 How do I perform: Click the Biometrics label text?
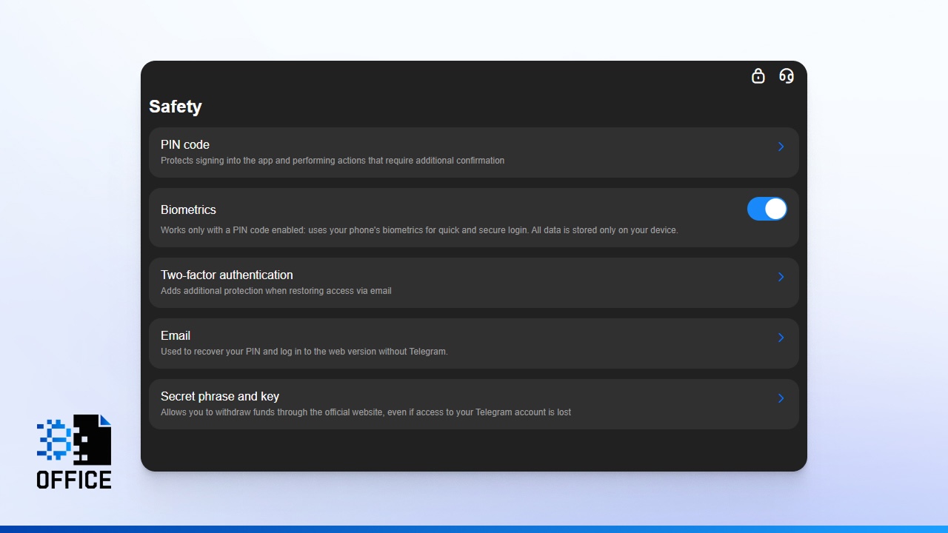click(x=188, y=209)
